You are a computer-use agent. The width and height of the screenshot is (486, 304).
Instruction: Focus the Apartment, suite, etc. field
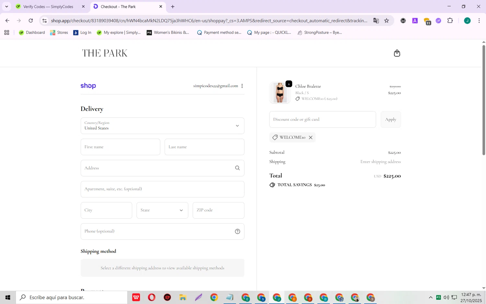tap(162, 189)
